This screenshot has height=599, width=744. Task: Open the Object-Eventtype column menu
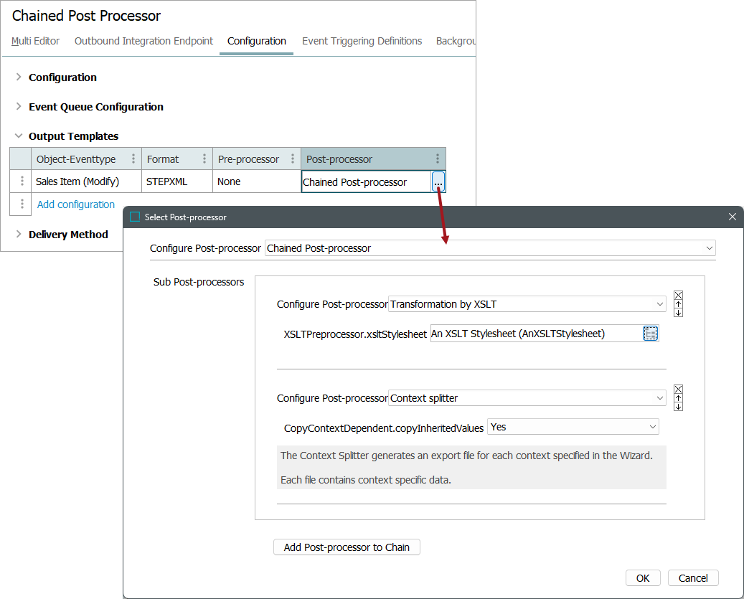[133, 159]
